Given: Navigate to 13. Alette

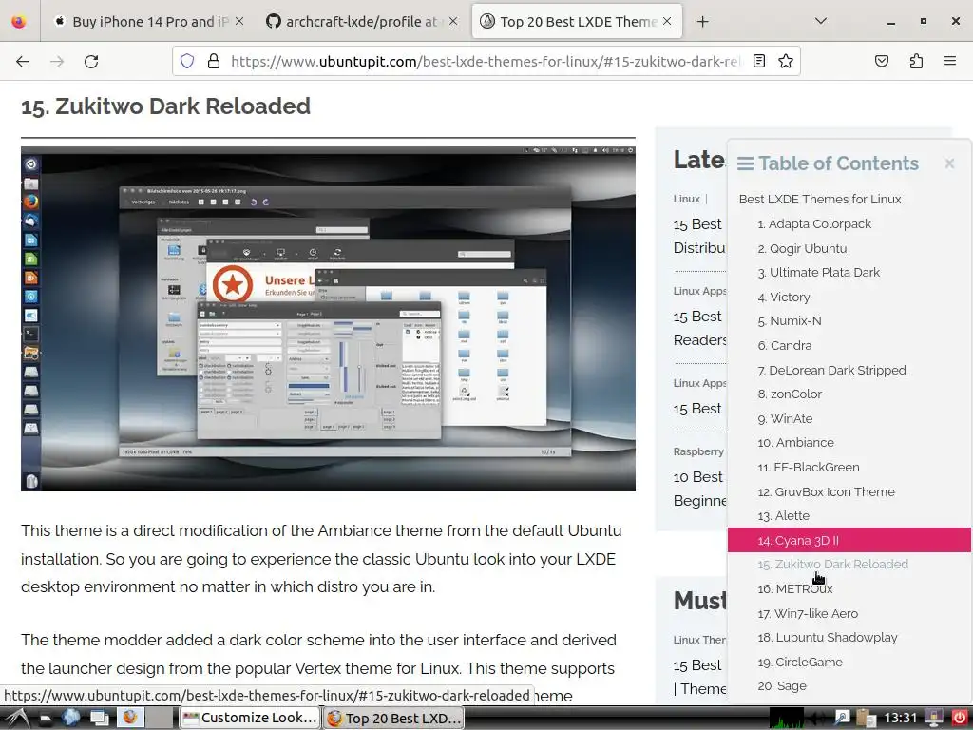Looking at the screenshot, I should coord(783,516).
